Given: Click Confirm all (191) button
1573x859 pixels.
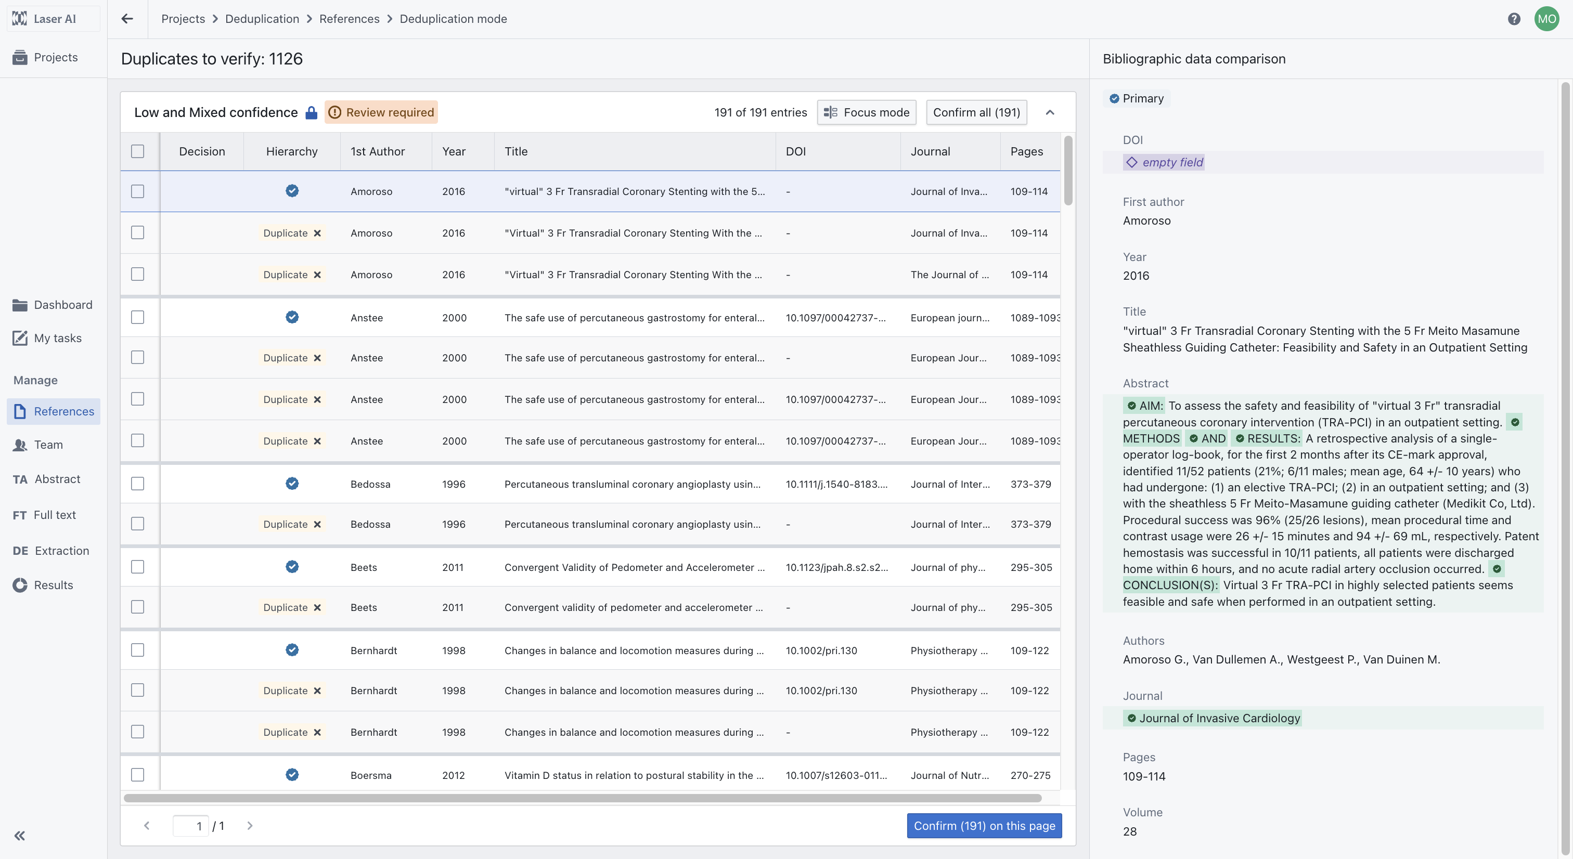Looking at the screenshot, I should [x=976, y=112].
